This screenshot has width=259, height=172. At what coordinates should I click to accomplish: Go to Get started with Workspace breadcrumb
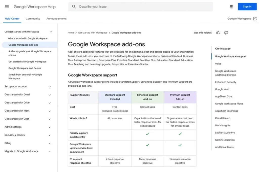(93, 32)
